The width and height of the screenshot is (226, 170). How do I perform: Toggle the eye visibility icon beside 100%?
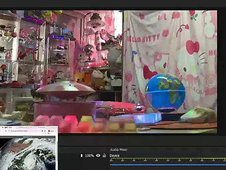pos(98,155)
